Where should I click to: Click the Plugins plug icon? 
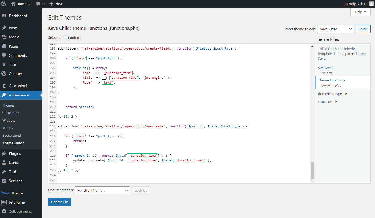4,153
